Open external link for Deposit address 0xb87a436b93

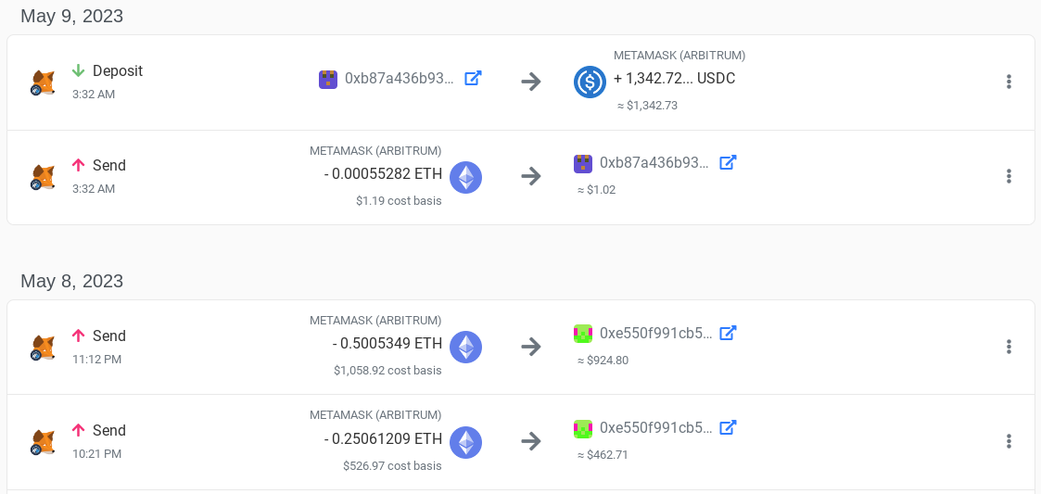pyautogui.click(x=473, y=79)
